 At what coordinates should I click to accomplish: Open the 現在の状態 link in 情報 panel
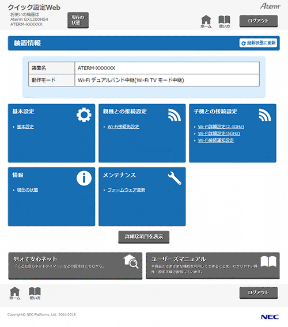27,190
